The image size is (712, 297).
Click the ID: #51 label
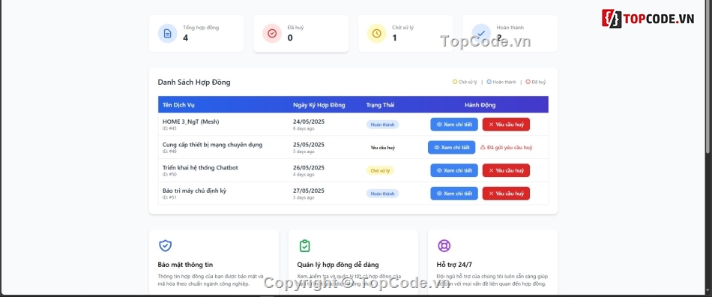170,197
